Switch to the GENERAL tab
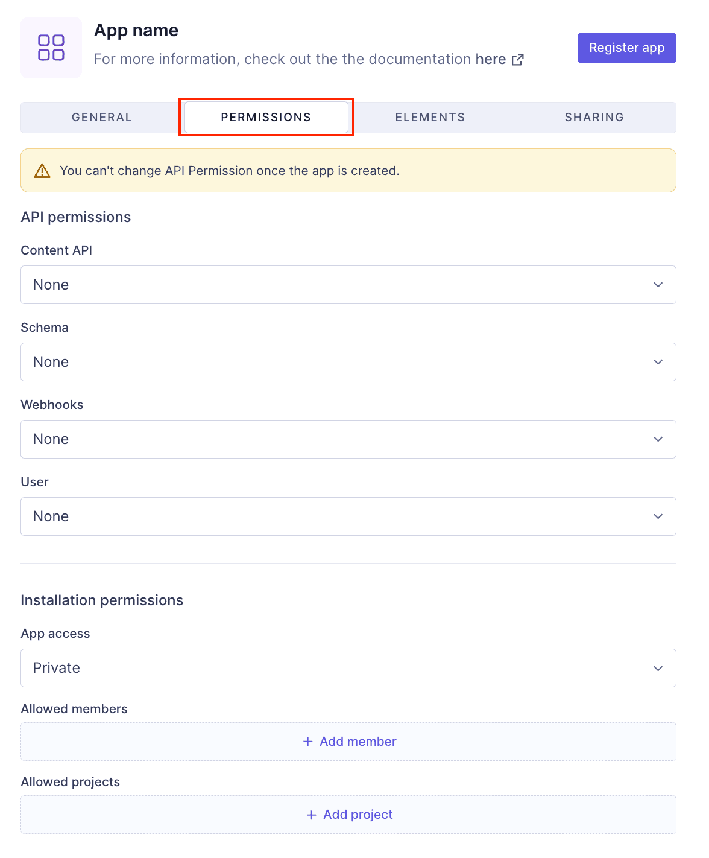709x858 pixels. click(x=101, y=117)
